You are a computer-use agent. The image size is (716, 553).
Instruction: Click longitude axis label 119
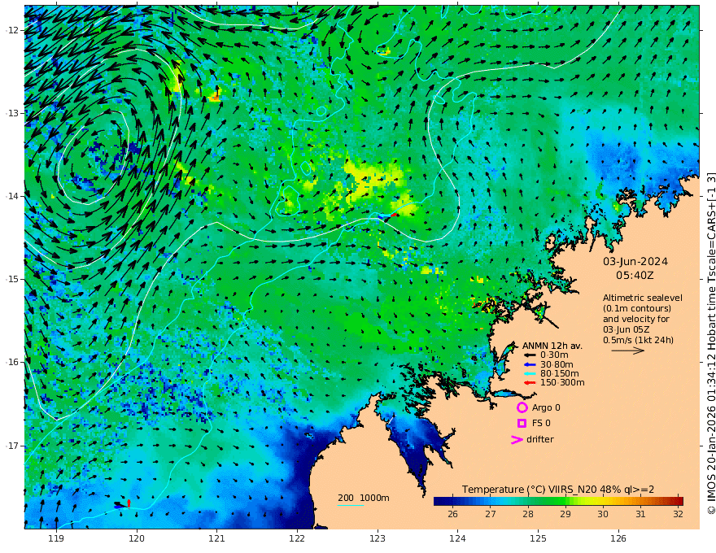56,538
